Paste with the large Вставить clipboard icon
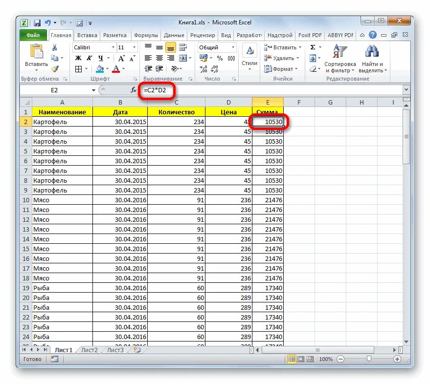The image size is (430, 384). click(x=37, y=51)
